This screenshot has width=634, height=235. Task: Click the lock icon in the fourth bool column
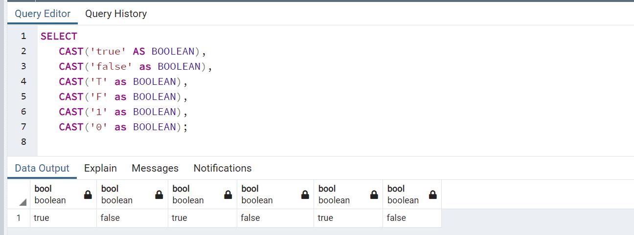click(305, 195)
